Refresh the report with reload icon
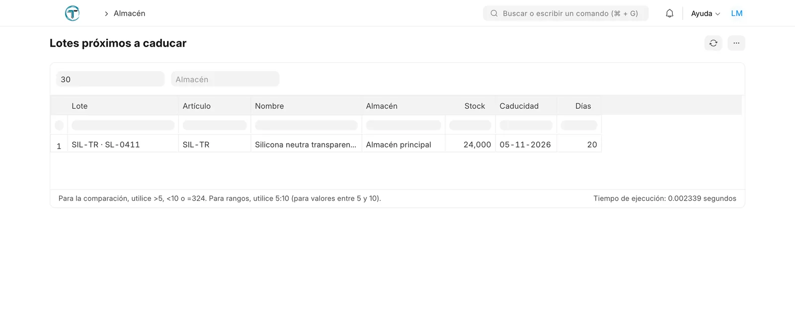Image resolution: width=795 pixels, height=309 pixels. coord(713,43)
